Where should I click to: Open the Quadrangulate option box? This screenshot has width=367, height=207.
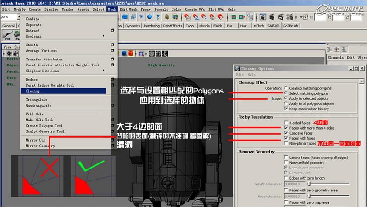[112, 105]
